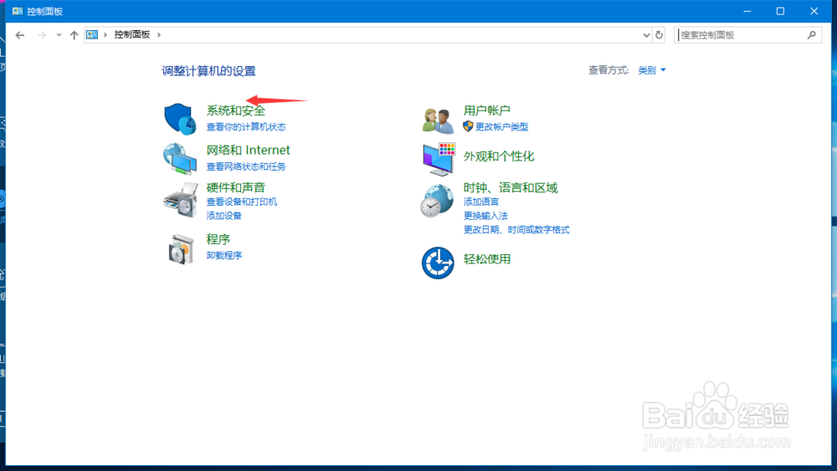The width and height of the screenshot is (837, 471).
Task: Click 卸载程序 link
Action: click(224, 255)
